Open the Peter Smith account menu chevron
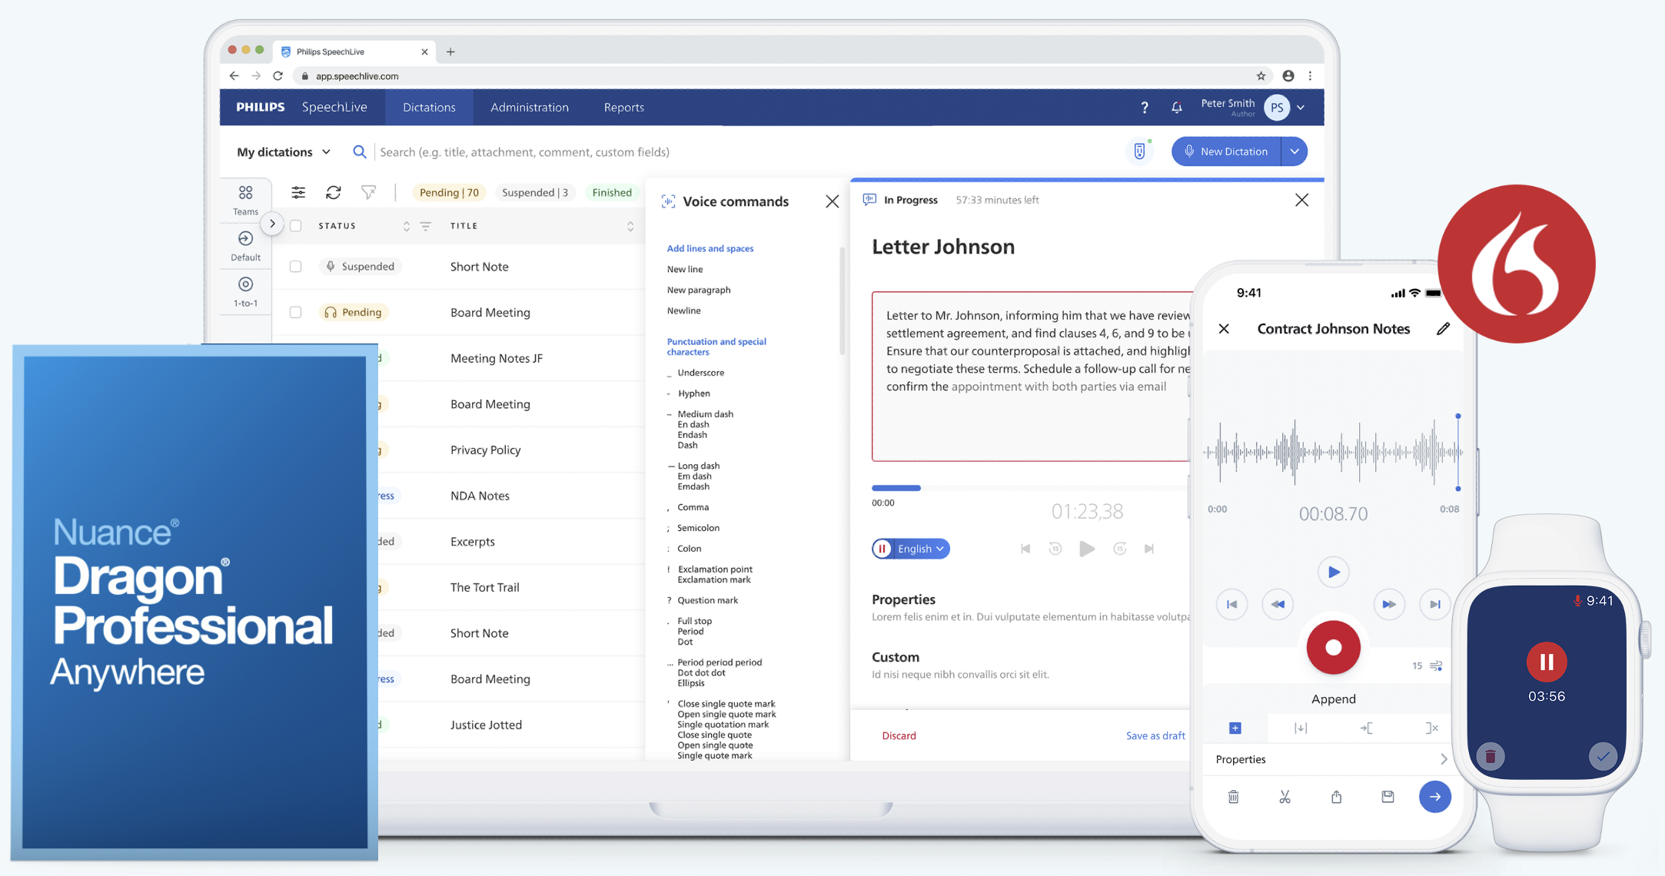1665x876 pixels. [x=1301, y=108]
